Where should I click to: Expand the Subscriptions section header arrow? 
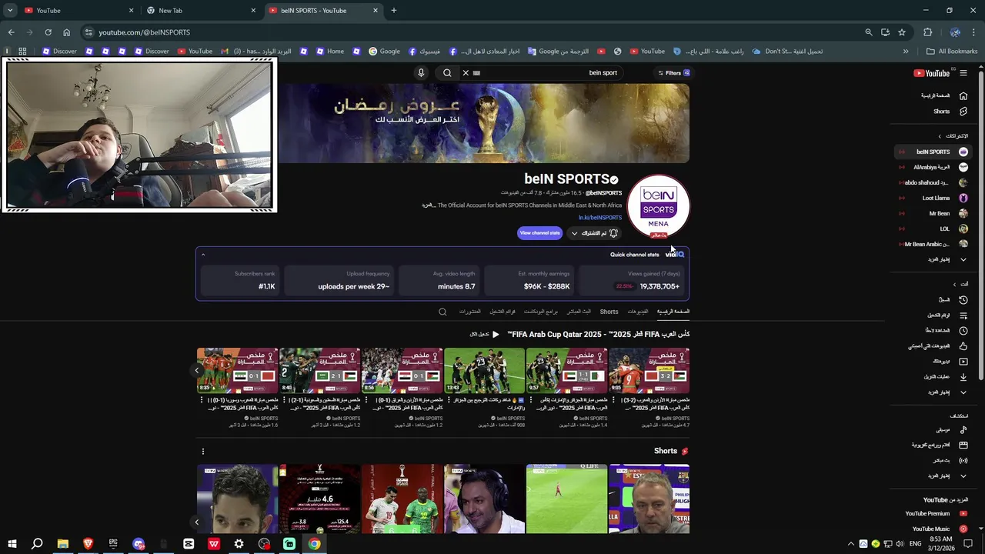[940, 136]
